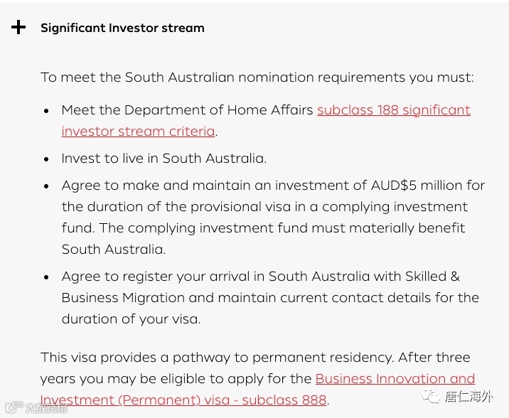
Task: Click the pathway to permanent residency sentence
Action: pyautogui.click(x=255, y=358)
